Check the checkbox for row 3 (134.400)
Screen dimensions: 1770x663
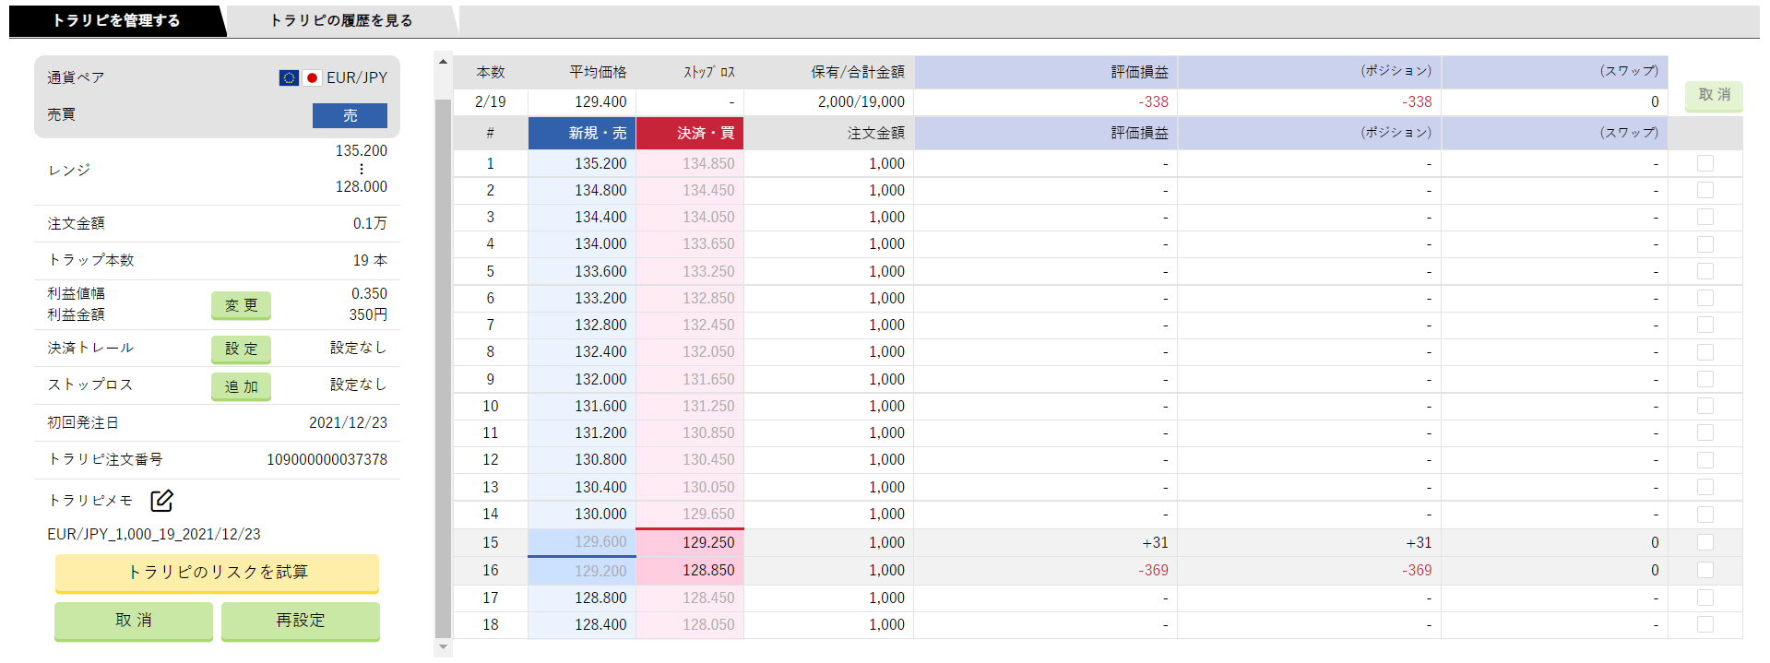(1705, 217)
